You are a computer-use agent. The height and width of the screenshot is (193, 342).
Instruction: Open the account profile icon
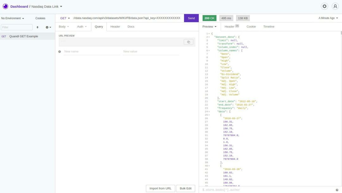click(335, 6)
